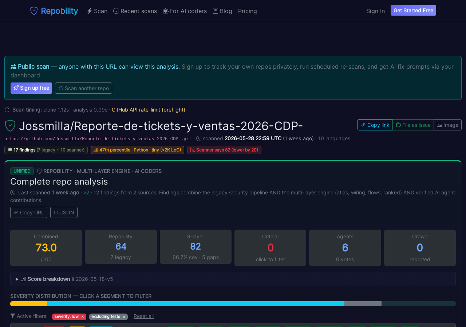Click the stopwatch icon beside Scan timing
The image size is (466, 327).
(x=7, y=110)
